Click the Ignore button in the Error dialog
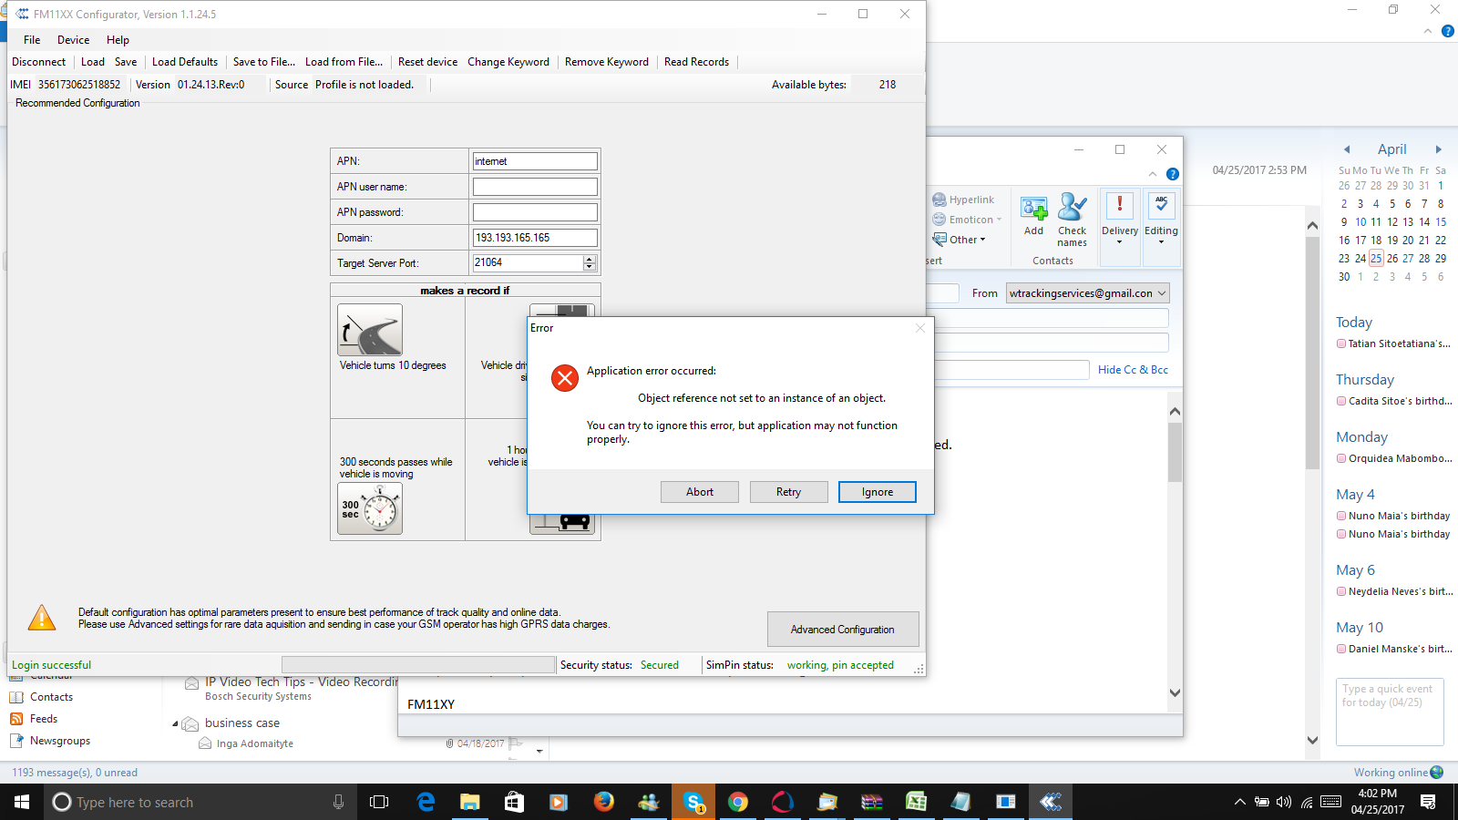 [x=877, y=492]
